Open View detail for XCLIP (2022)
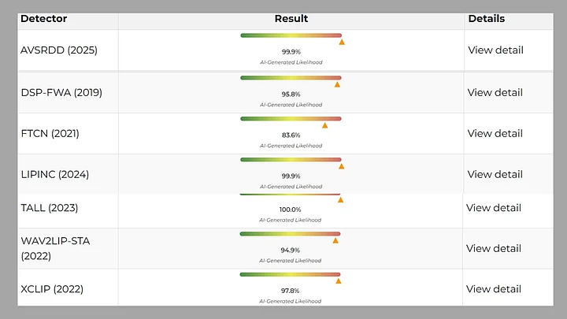The height and width of the screenshot is (319, 567). (x=494, y=289)
